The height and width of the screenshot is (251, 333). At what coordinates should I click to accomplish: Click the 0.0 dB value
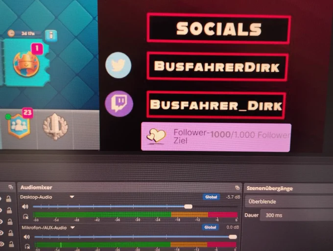tap(233, 227)
